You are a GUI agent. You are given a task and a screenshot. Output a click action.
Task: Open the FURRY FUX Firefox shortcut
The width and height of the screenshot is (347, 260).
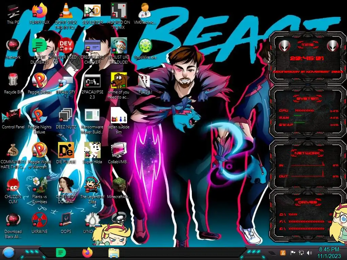(x=40, y=10)
